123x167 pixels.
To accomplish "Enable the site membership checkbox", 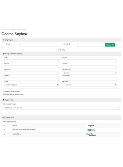I will pos(3,91).
